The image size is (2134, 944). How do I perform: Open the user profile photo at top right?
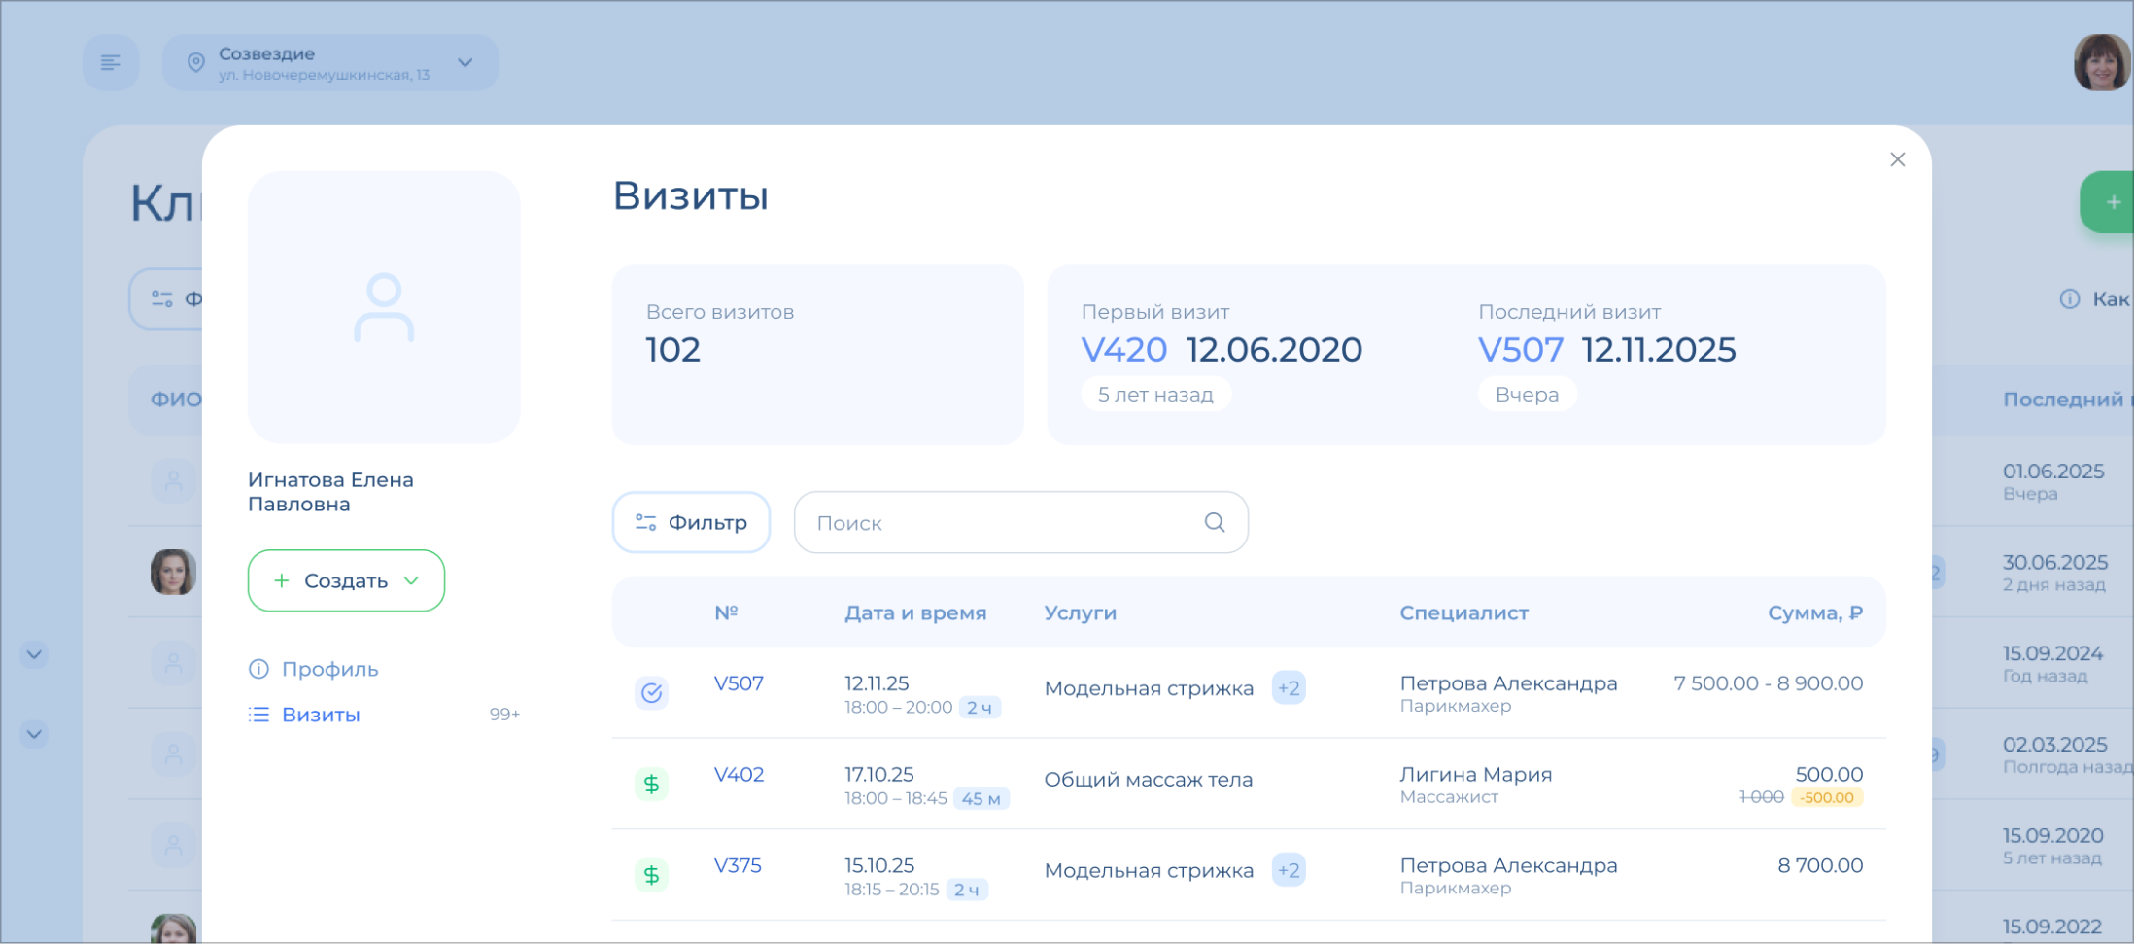pos(2101,63)
